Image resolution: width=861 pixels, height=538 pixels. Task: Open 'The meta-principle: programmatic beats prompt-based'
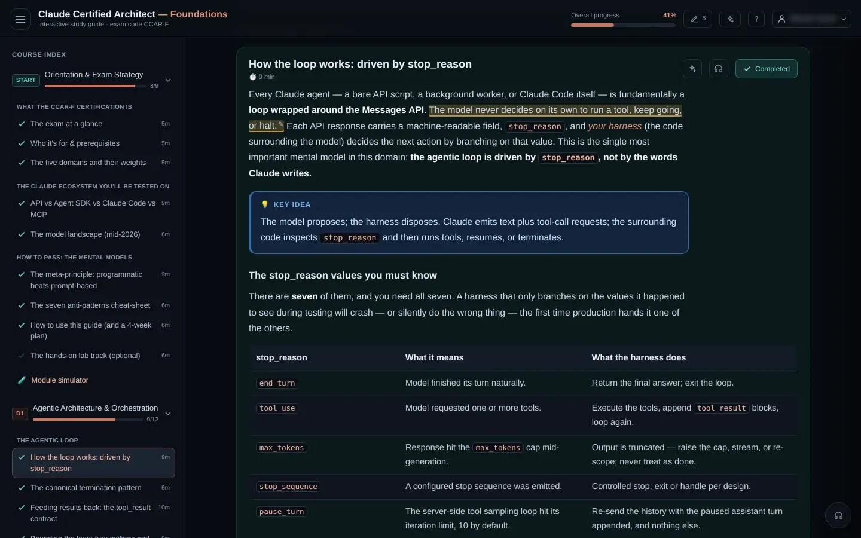(x=93, y=280)
